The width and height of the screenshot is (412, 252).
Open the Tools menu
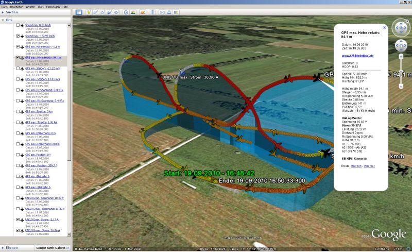40,7
